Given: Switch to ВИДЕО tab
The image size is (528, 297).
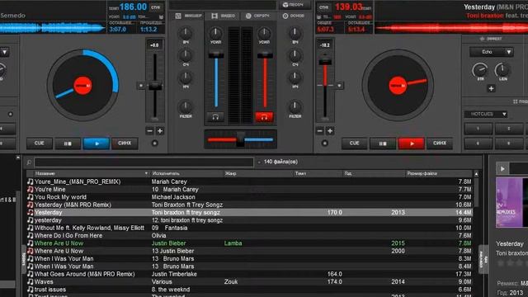Looking at the screenshot, I should coord(224,16).
